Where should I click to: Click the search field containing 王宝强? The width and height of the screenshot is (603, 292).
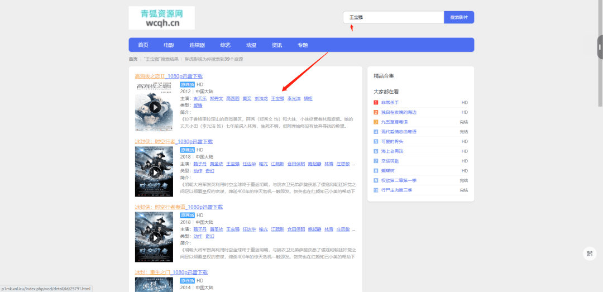pos(393,17)
